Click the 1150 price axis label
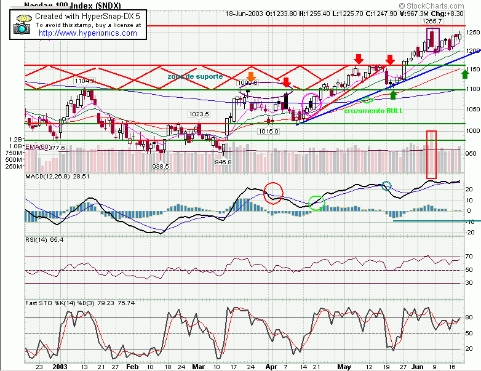 [472, 70]
